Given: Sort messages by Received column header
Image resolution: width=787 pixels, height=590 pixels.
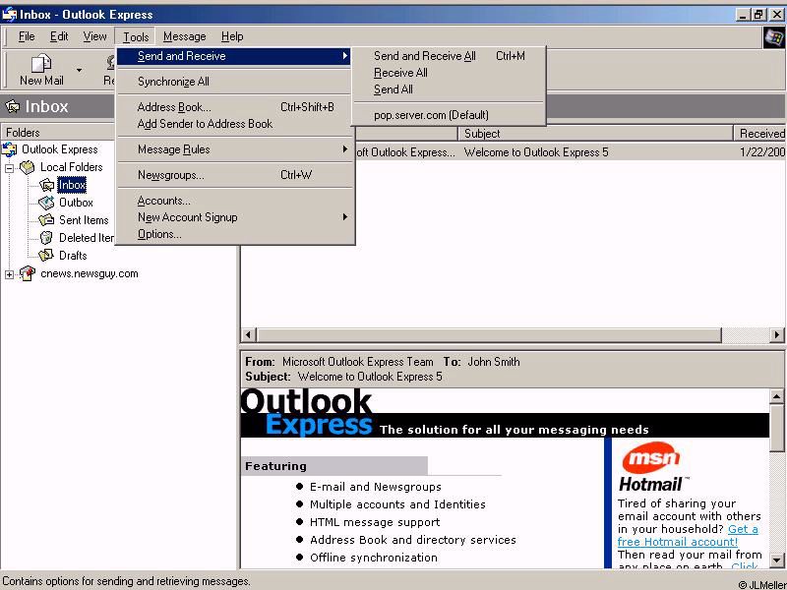Looking at the screenshot, I should [x=759, y=134].
